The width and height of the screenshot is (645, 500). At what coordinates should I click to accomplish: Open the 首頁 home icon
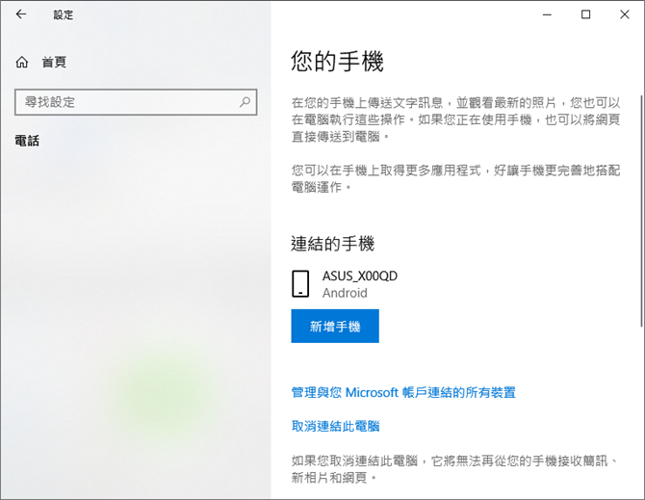(x=22, y=63)
